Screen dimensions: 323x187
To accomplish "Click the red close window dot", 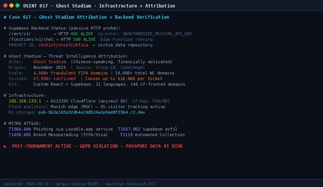I will click(6, 6).
